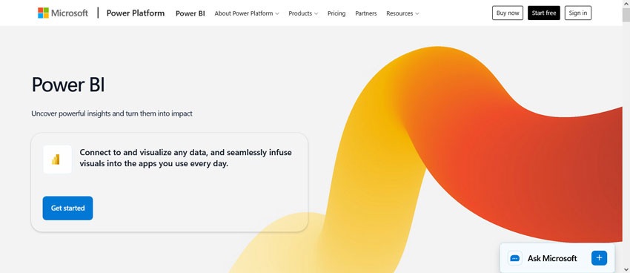
Task: Click the Buy now button
Action: [x=508, y=13]
